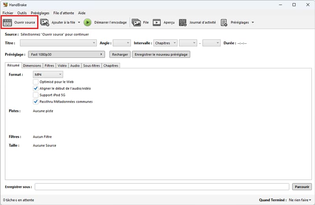Open the Titre dropdown

[x=58, y=43]
